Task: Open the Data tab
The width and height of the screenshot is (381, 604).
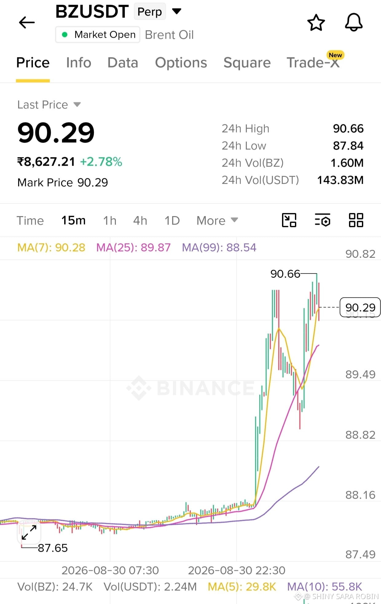Action: pyautogui.click(x=123, y=63)
